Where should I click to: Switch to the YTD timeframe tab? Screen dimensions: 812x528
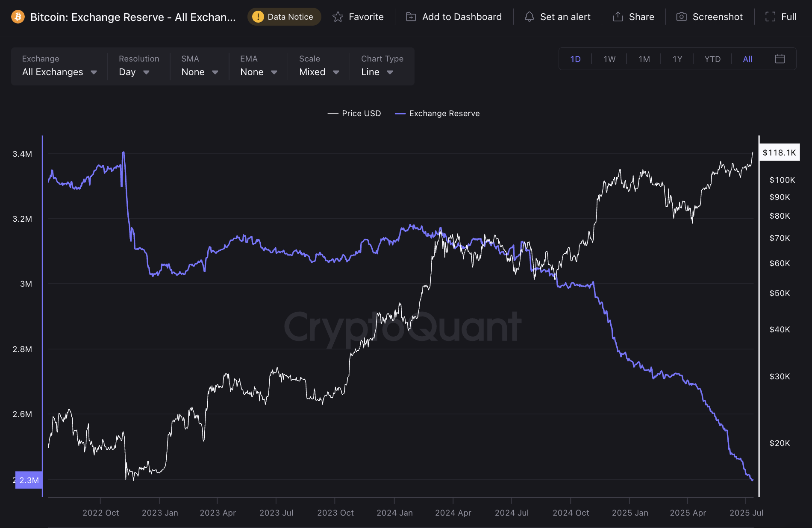pyautogui.click(x=712, y=59)
